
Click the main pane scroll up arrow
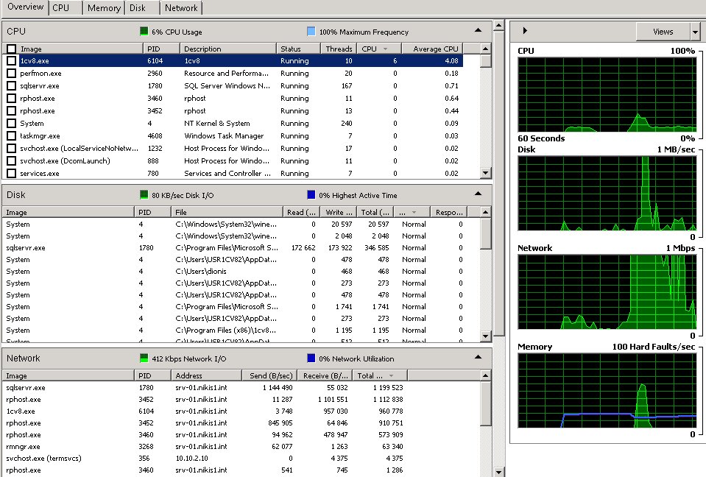(498, 26)
